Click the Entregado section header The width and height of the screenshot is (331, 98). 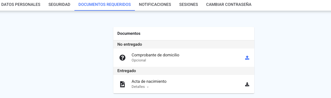(184, 71)
